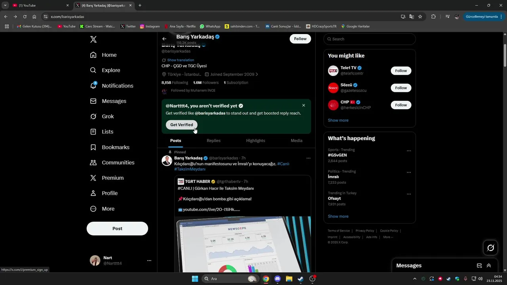Show more suggested accounts
The width and height of the screenshot is (507, 285).
point(338,120)
